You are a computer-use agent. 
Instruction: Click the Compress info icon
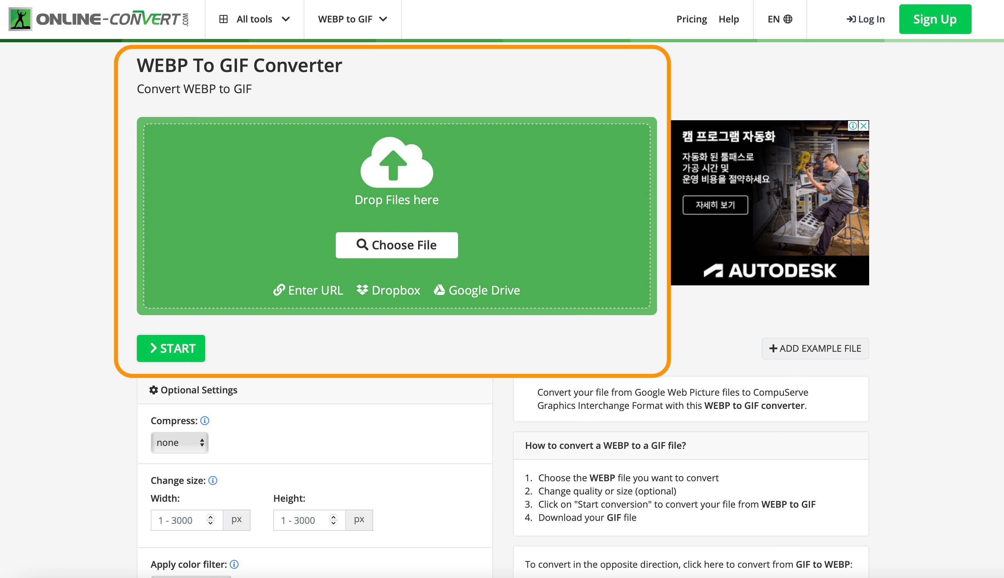pyautogui.click(x=205, y=420)
